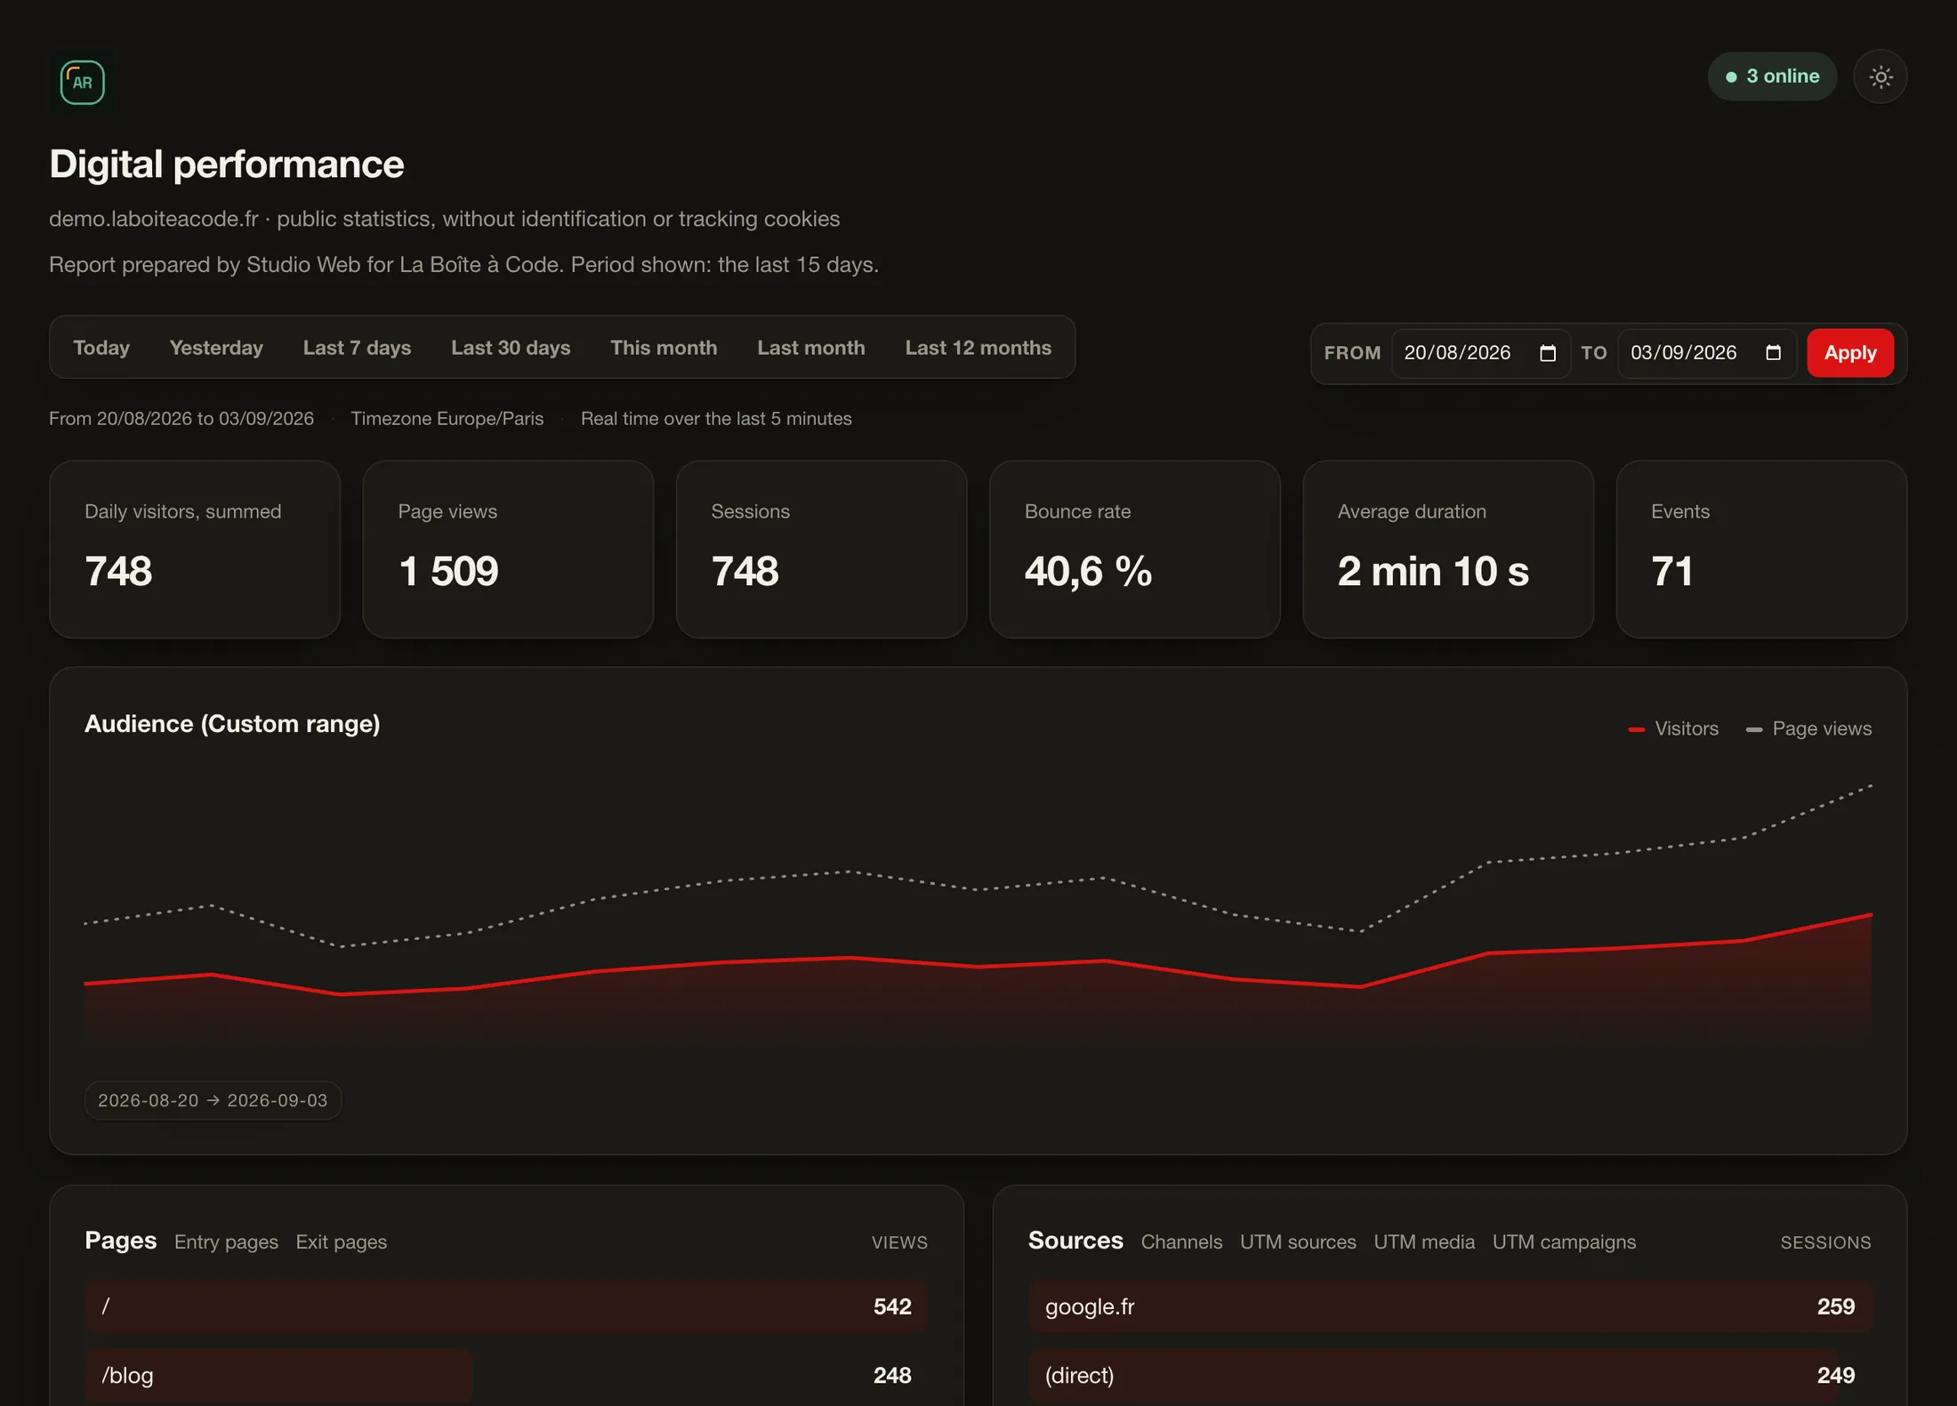Viewport: 1957px width, 1406px height.
Task: Select the Last 7 days range
Action: point(357,348)
